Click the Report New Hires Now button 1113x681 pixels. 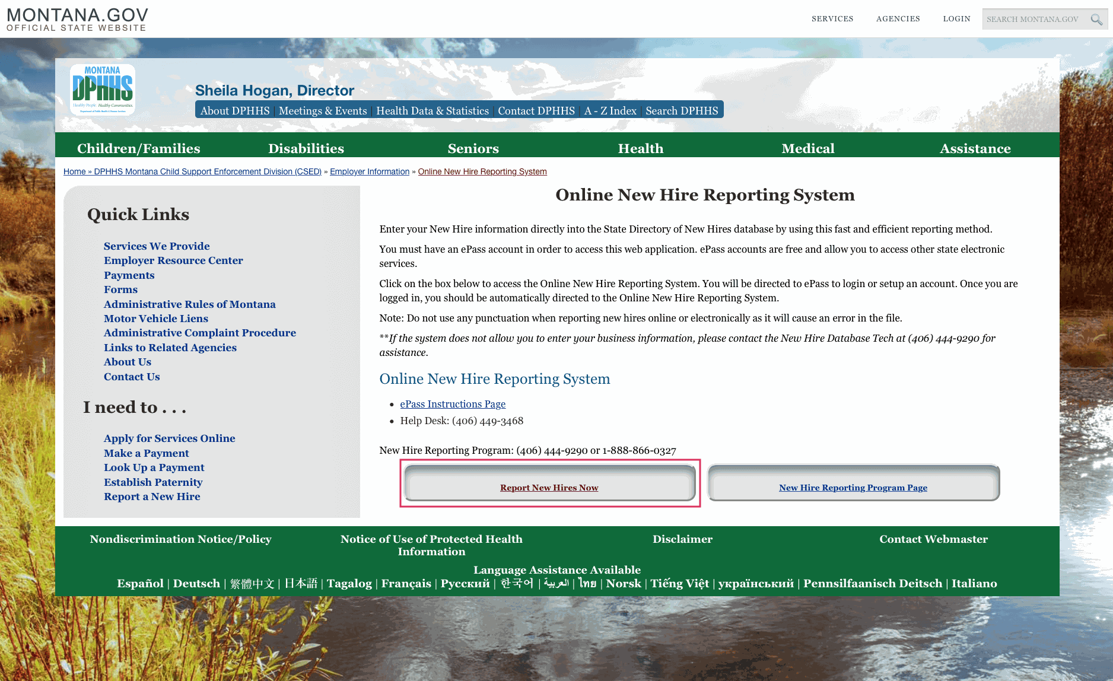pyautogui.click(x=549, y=483)
